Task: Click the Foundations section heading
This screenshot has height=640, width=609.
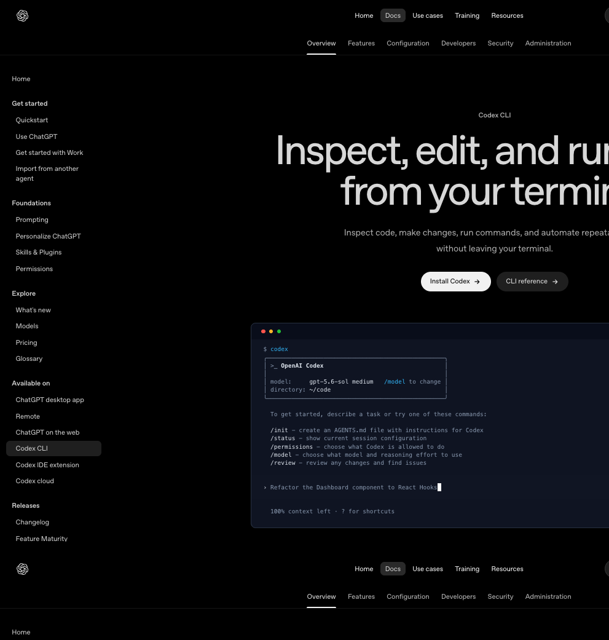Action: click(31, 203)
